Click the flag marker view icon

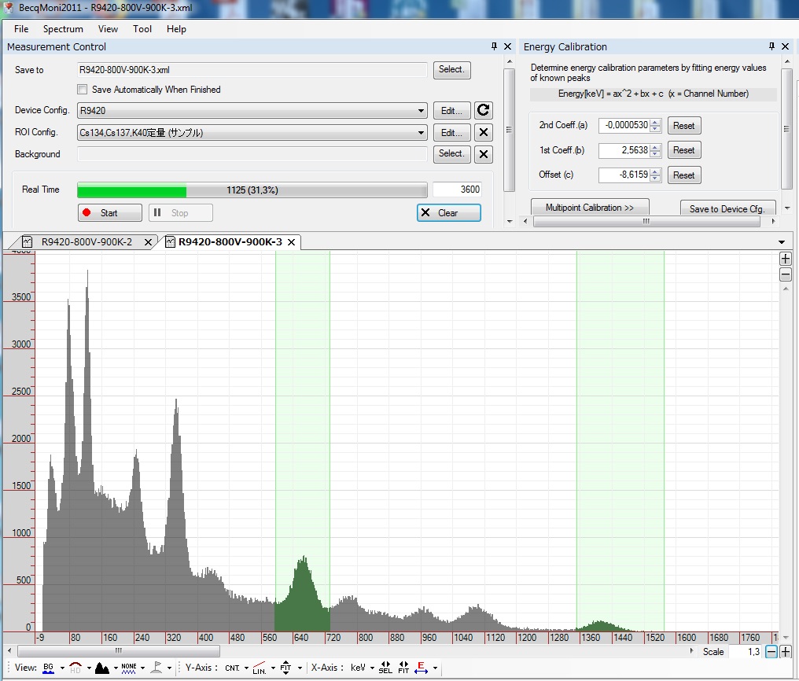pyautogui.click(x=156, y=668)
